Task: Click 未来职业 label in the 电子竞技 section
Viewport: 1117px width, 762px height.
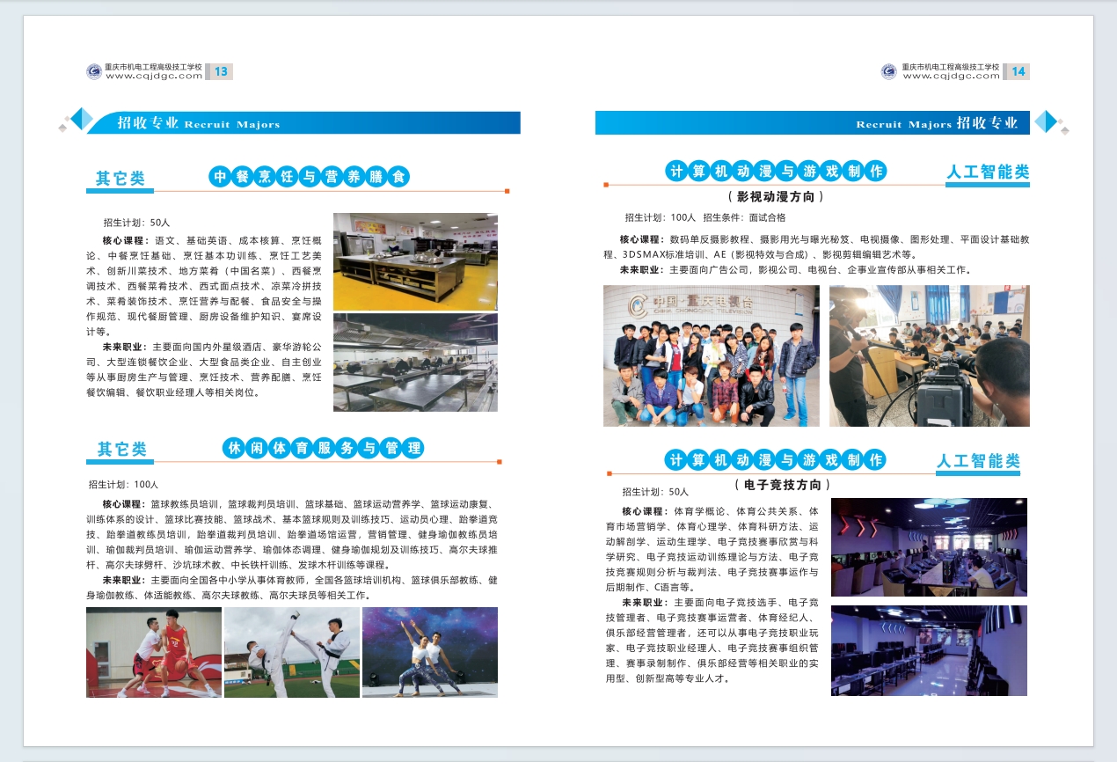Action: click(x=645, y=602)
